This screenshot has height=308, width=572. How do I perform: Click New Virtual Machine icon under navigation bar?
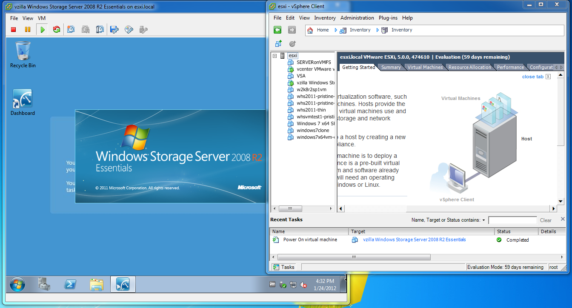click(278, 43)
